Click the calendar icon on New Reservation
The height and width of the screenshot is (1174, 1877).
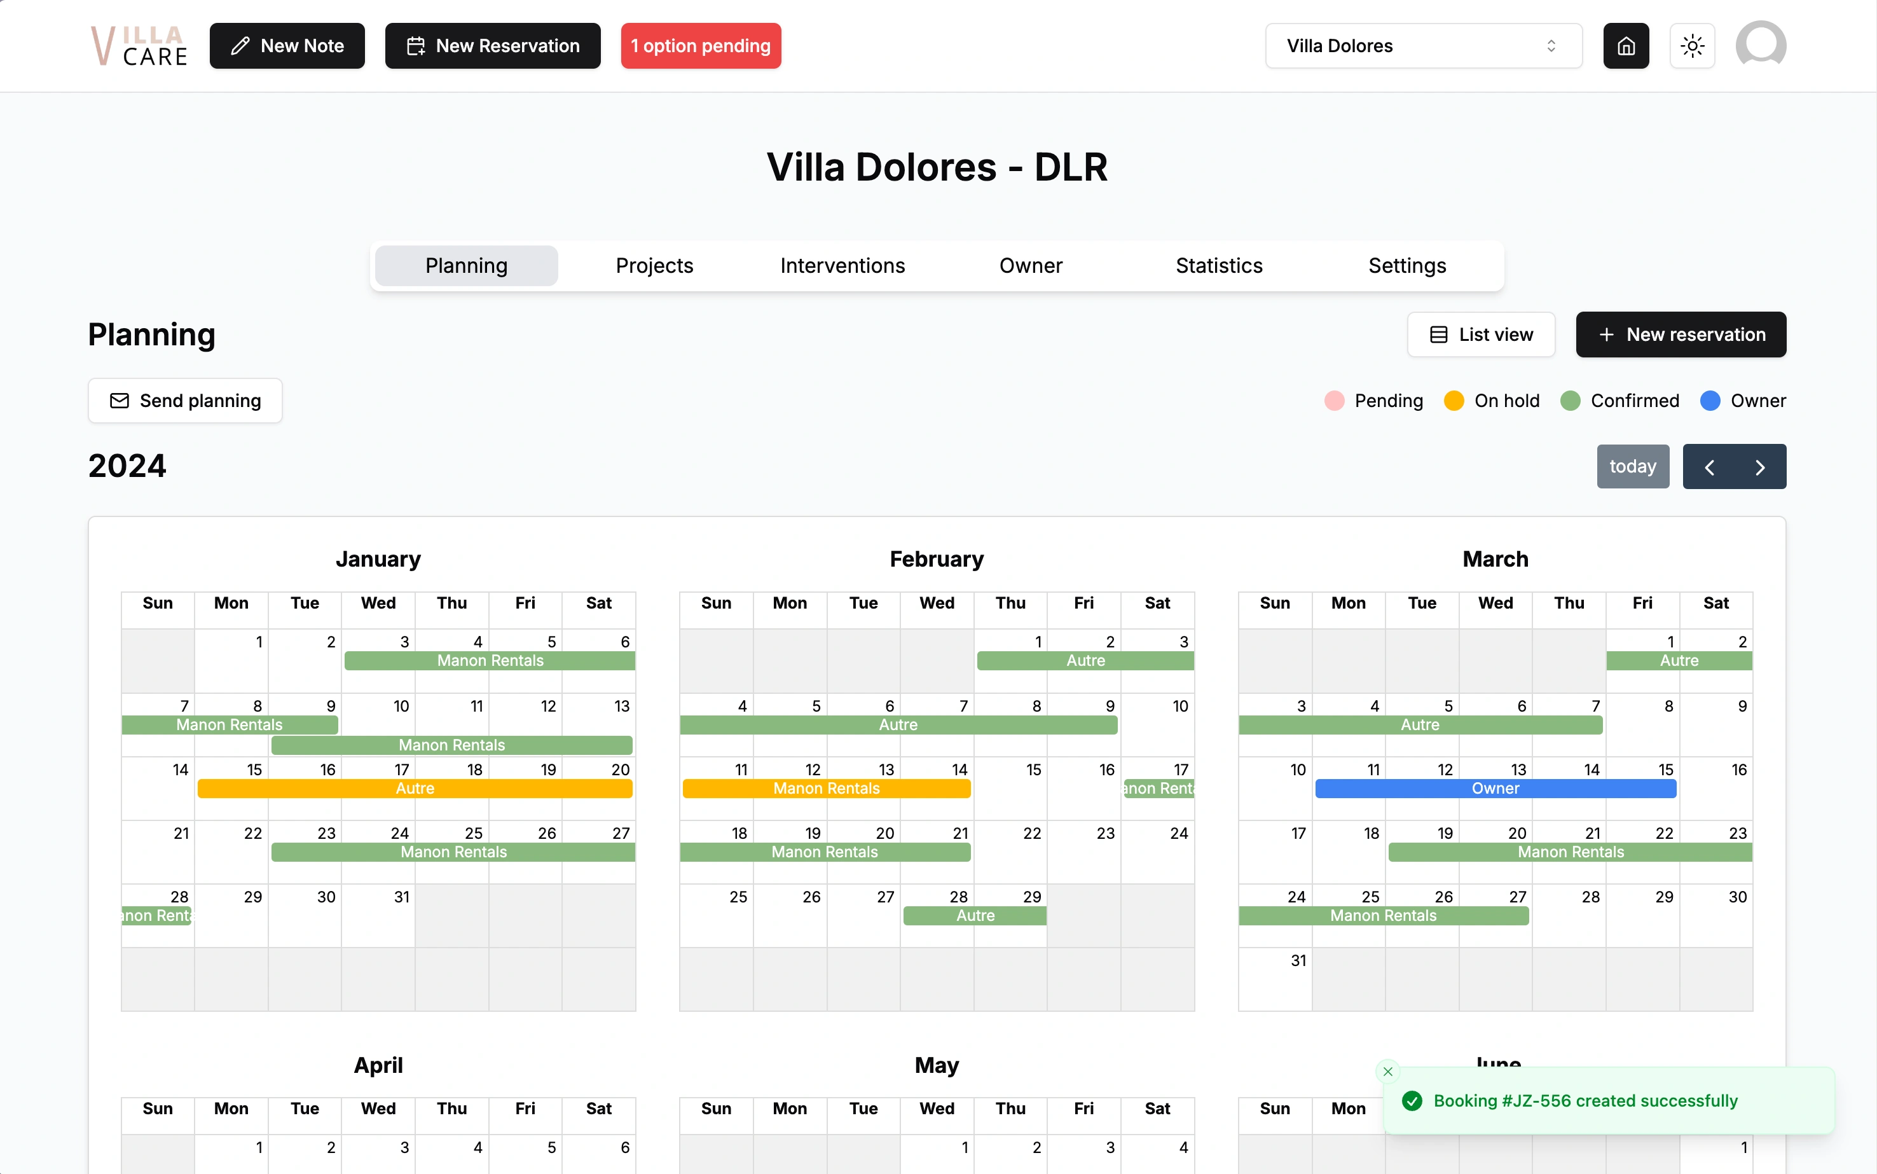tap(417, 46)
